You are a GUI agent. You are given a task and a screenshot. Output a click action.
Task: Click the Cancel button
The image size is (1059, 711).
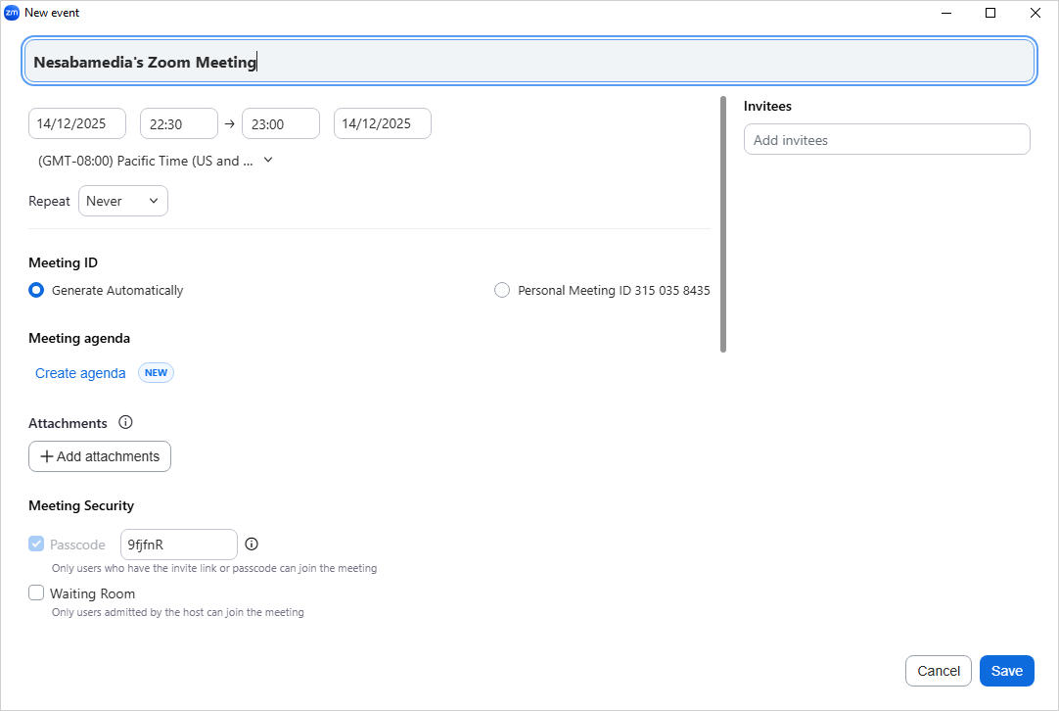(939, 671)
